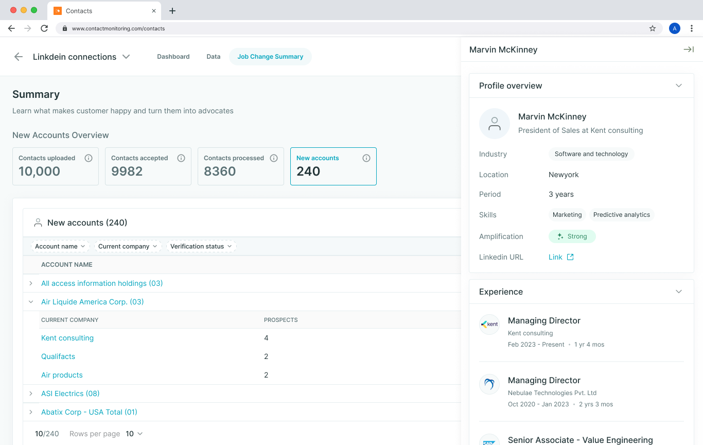
Task: Select the Contacts uploaded 10,000 card
Action: [x=56, y=166]
